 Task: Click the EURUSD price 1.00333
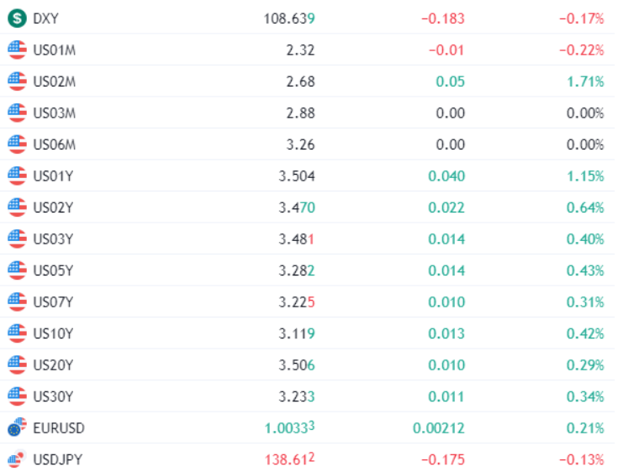(x=290, y=427)
